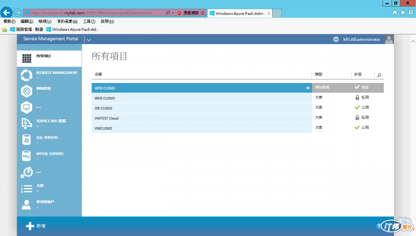Image resolution: width=416 pixels, height=236 pixels.
Task: Refresh the page with the reload icon
Action: (x=203, y=12)
